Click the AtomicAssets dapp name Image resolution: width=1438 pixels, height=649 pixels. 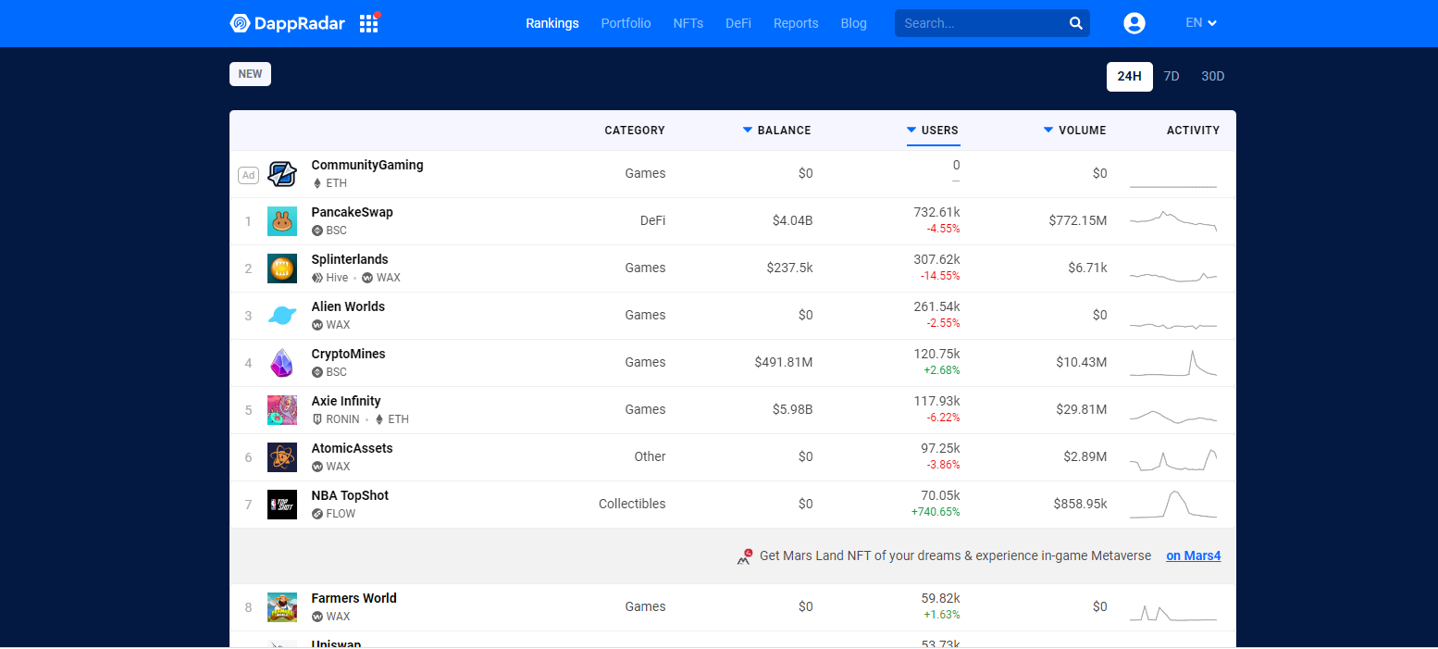(352, 448)
